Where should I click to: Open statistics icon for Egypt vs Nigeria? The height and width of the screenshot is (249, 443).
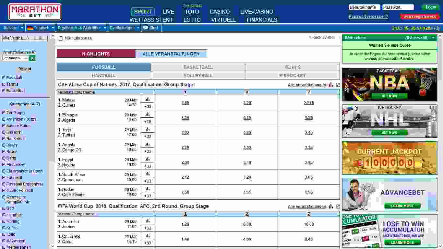[x=148, y=159]
